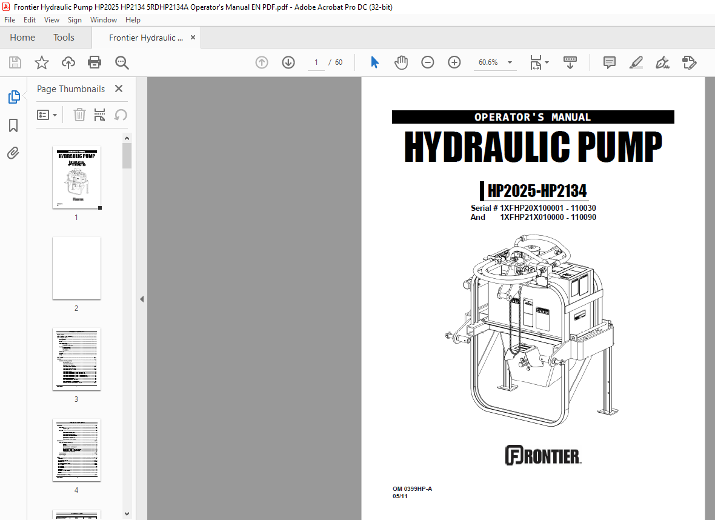Delete selected page with trash icon
The height and width of the screenshot is (520, 715).
79,115
